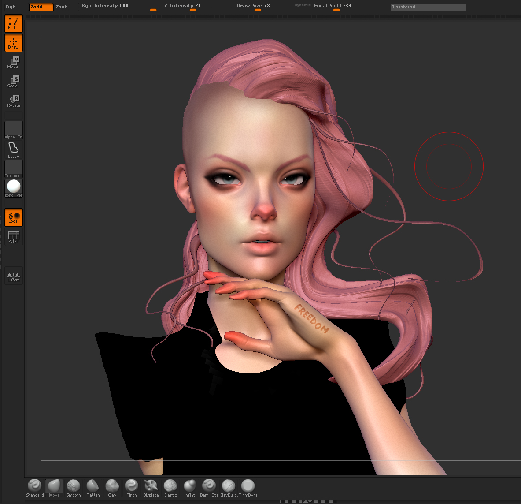Open the Texture selector slot
The width and height of the screenshot is (521, 504).
14,169
